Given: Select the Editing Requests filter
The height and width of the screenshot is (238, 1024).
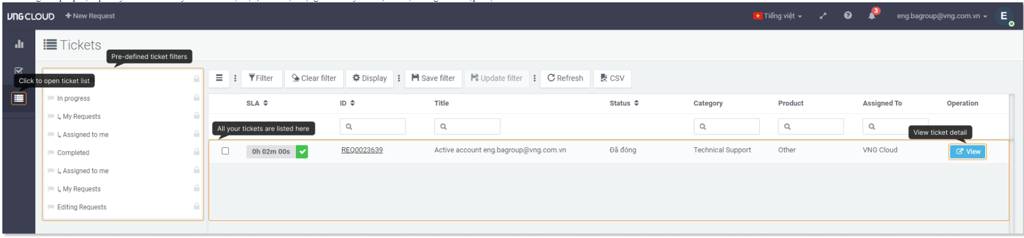Looking at the screenshot, I should pyautogui.click(x=81, y=207).
